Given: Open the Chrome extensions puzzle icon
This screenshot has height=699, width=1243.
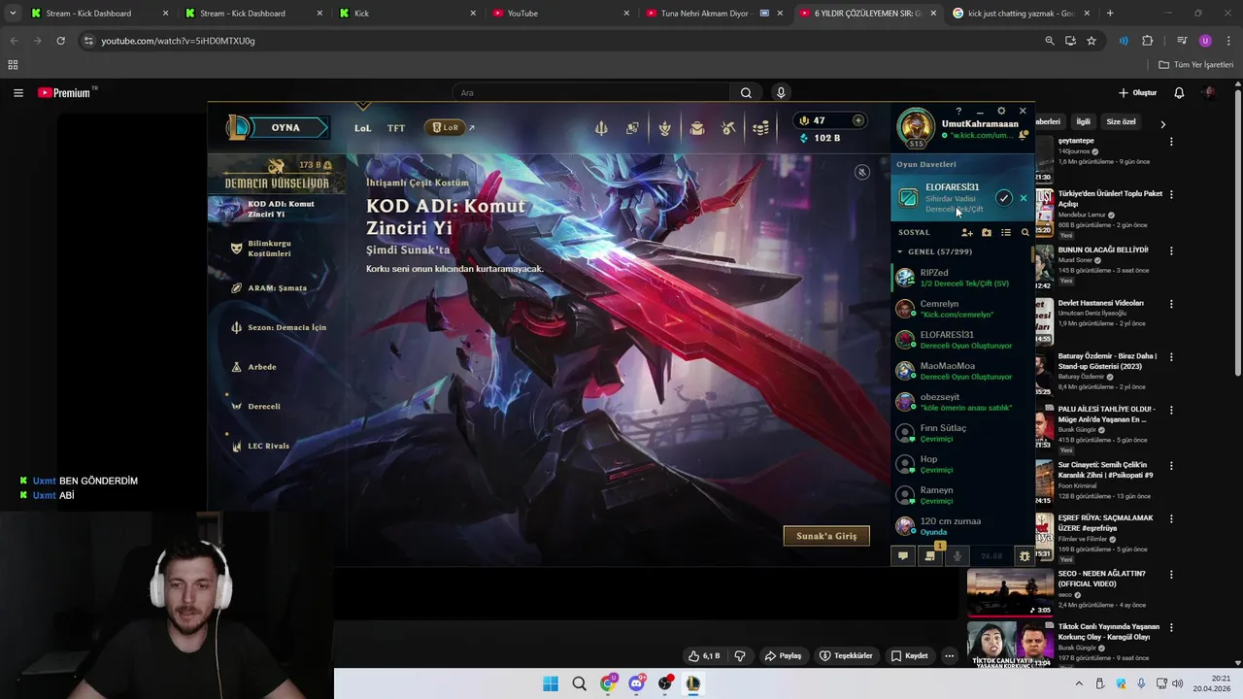Looking at the screenshot, I should click(1148, 41).
